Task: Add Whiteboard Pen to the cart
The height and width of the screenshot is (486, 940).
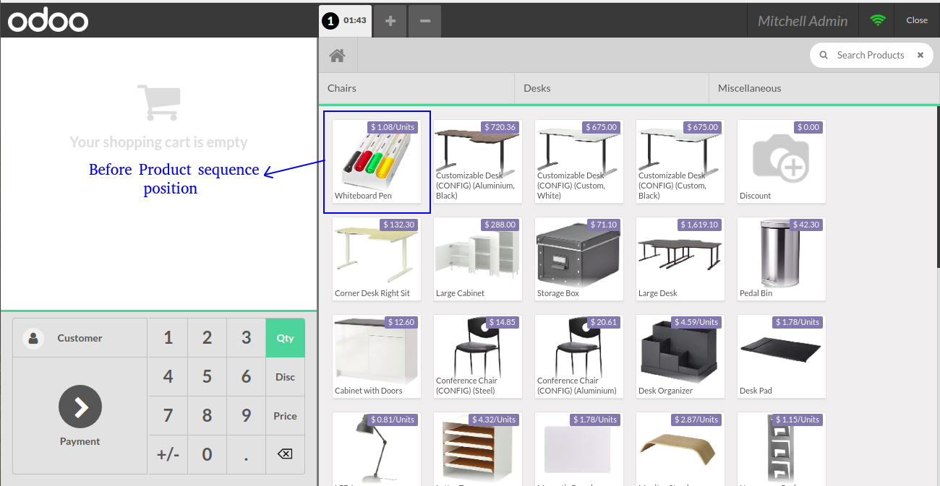Action: 377,162
